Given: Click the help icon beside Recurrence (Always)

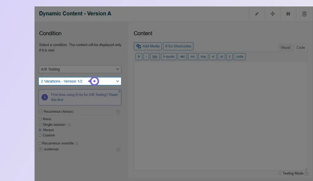Looking at the screenshot, I should [118, 112].
